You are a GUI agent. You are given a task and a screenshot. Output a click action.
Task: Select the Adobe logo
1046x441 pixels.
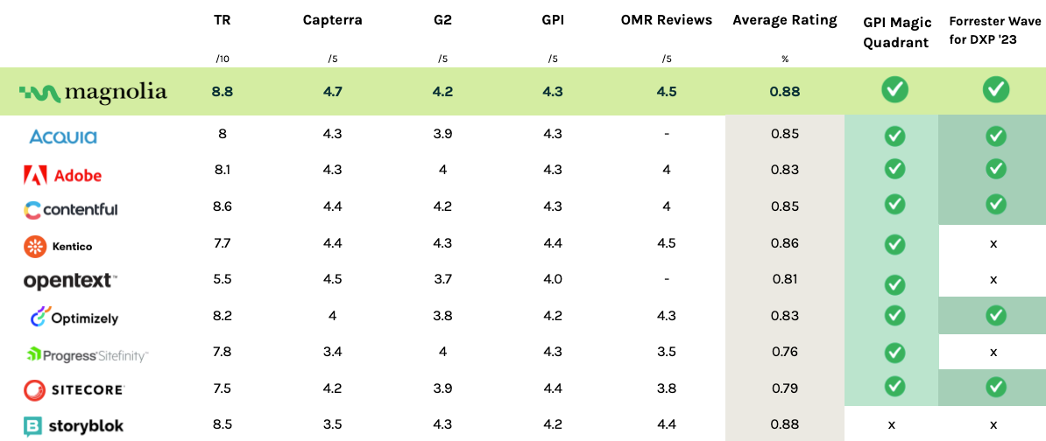coord(63,175)
